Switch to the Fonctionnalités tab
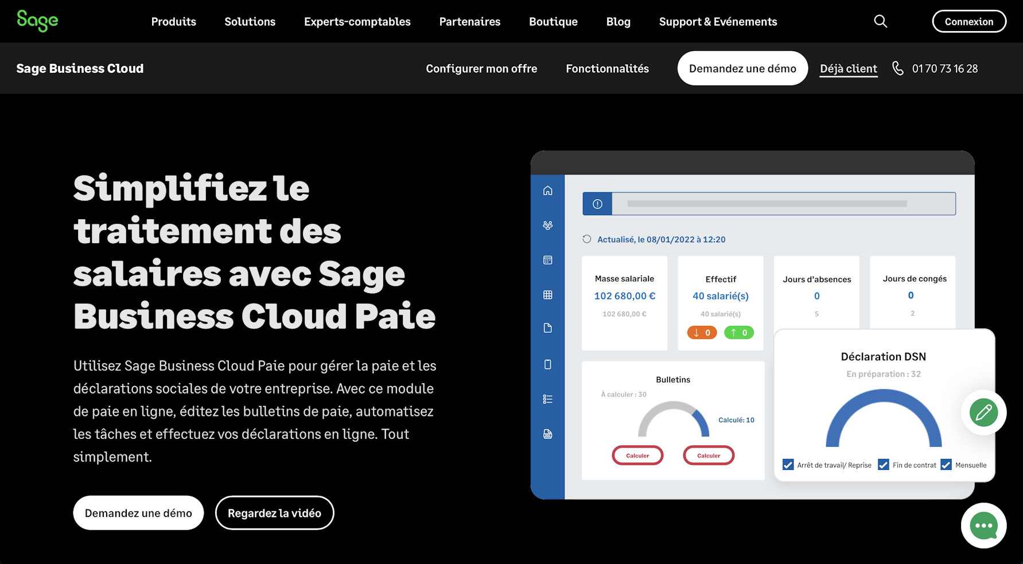Viewport: 1023px width, 564px height. point(607,68)
